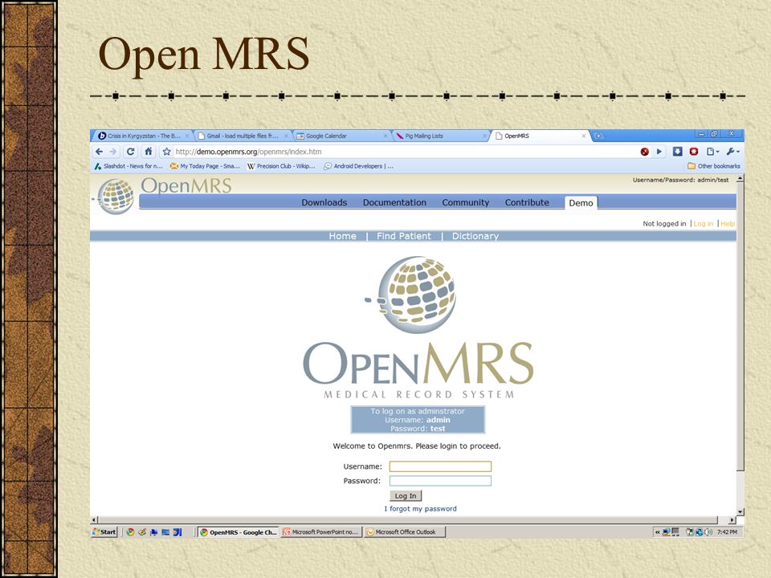Click the horizontal scrollbar right arrow
Screen dimensions: 771x578
pos(732,519)
